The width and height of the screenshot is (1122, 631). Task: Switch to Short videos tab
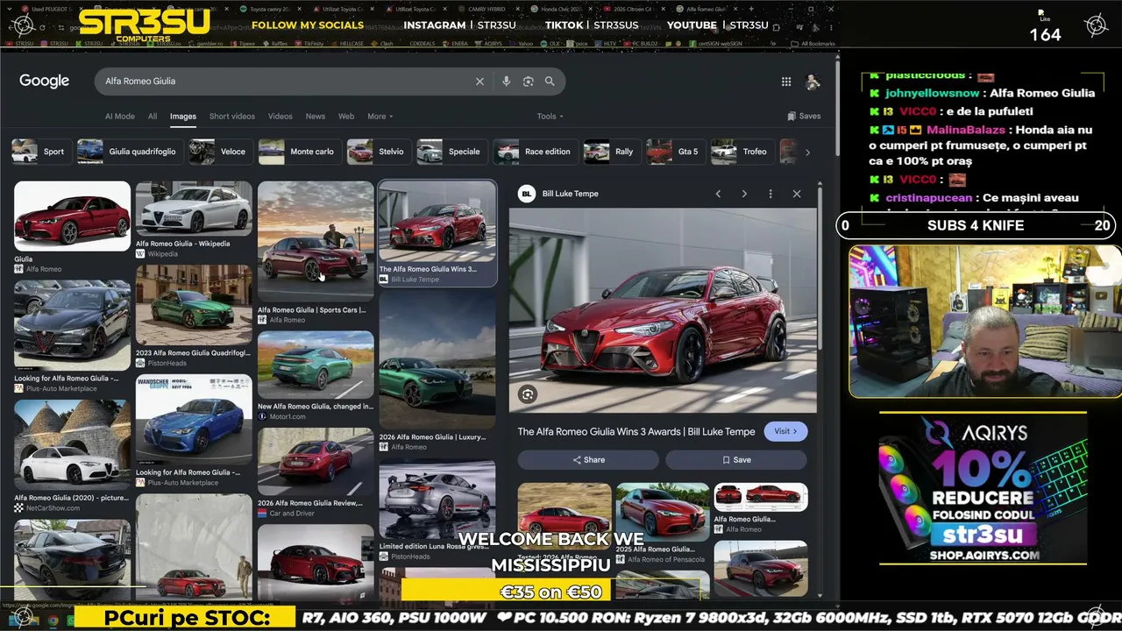click(x=231, y=116)
